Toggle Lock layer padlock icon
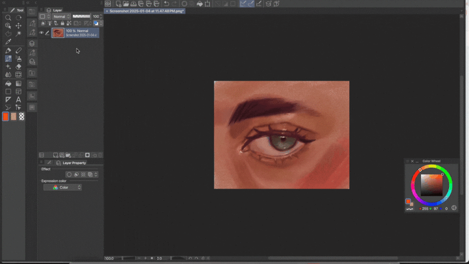 (62, 23)
